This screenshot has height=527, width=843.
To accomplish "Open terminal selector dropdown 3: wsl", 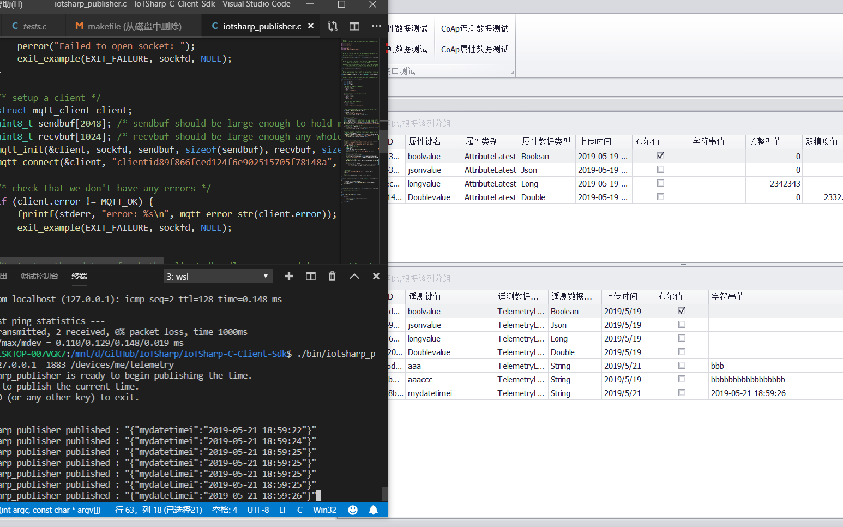I will click(218, 277).
